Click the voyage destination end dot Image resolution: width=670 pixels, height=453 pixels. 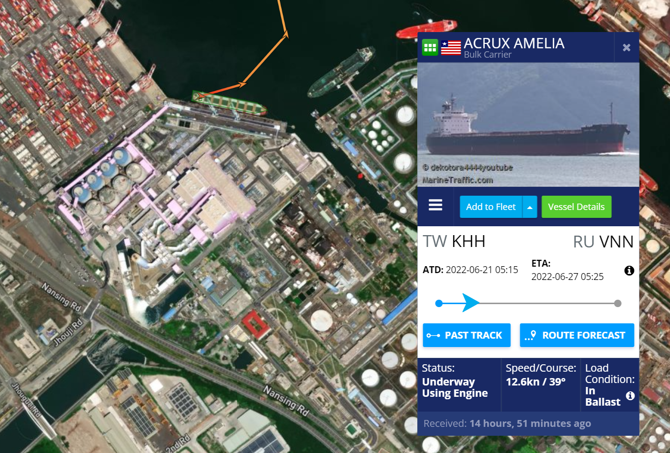(x=618, y=303)
